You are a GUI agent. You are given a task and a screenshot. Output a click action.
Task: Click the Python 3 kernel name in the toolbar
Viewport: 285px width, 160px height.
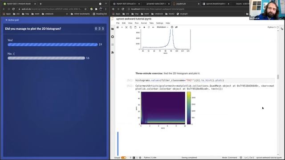pos(272,27)
